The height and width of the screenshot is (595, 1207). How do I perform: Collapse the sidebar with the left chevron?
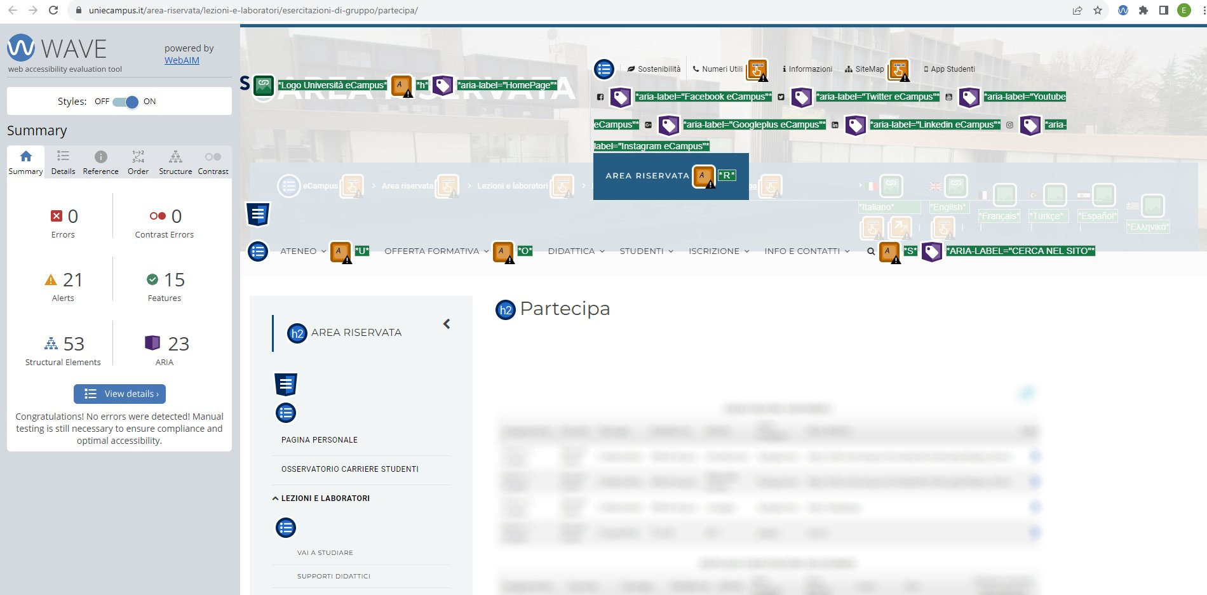pos(447,324)
